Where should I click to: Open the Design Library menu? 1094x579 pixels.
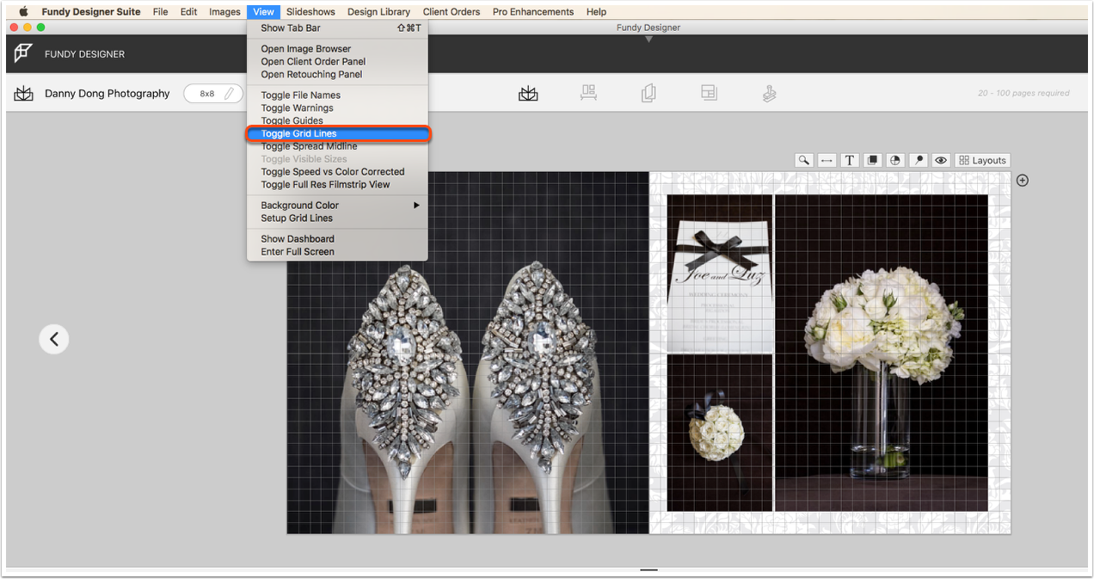point(378,12)
